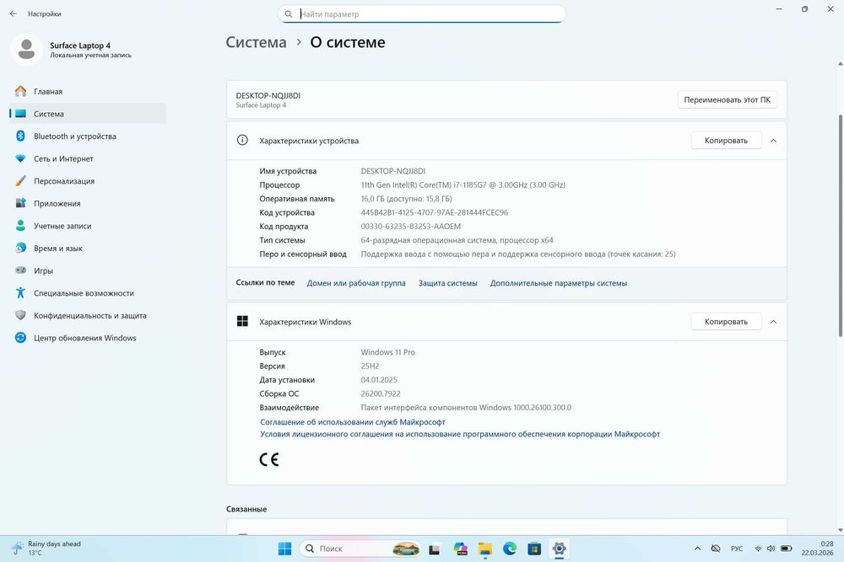Open Время и язык settings
The width and height of the screenshot is (844, 562).
tap(88, 249)
